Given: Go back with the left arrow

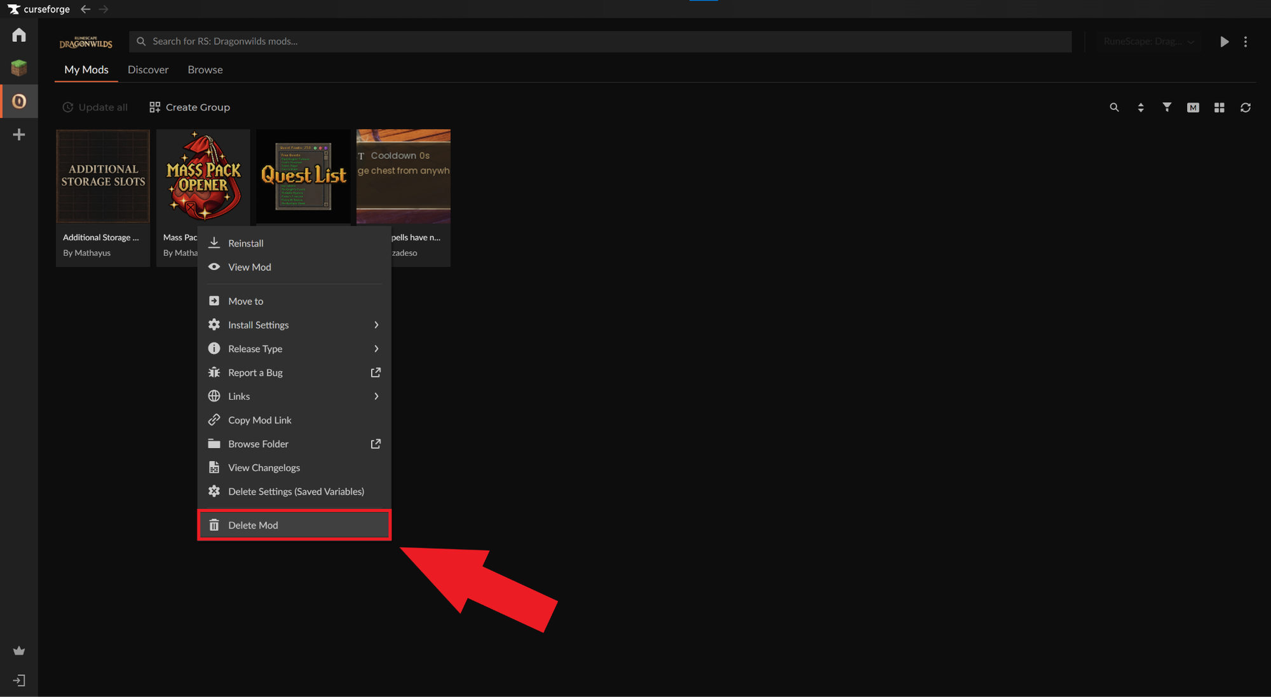Looking at the screenshot, I should 86,9.
